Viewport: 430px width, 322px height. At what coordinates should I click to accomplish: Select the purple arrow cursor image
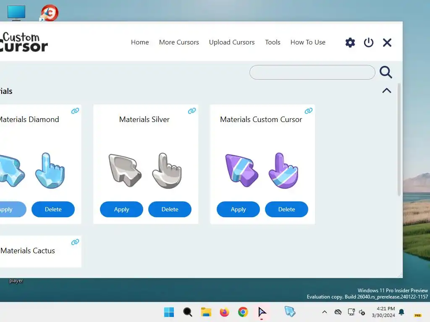241,170
